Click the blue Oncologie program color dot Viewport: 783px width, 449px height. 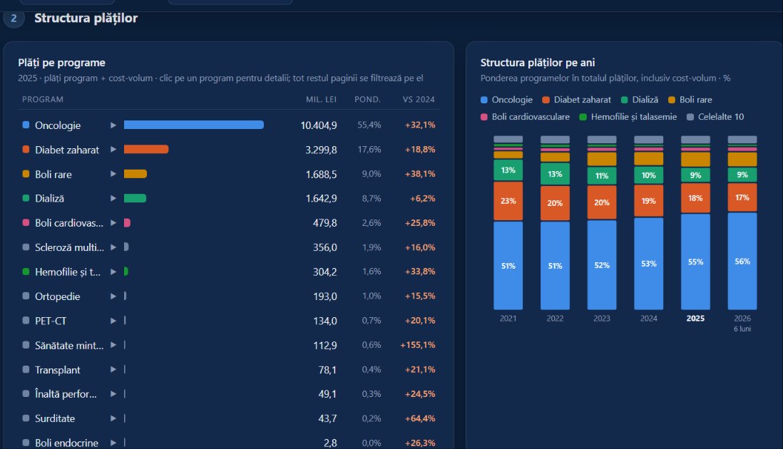click(26, 125)
